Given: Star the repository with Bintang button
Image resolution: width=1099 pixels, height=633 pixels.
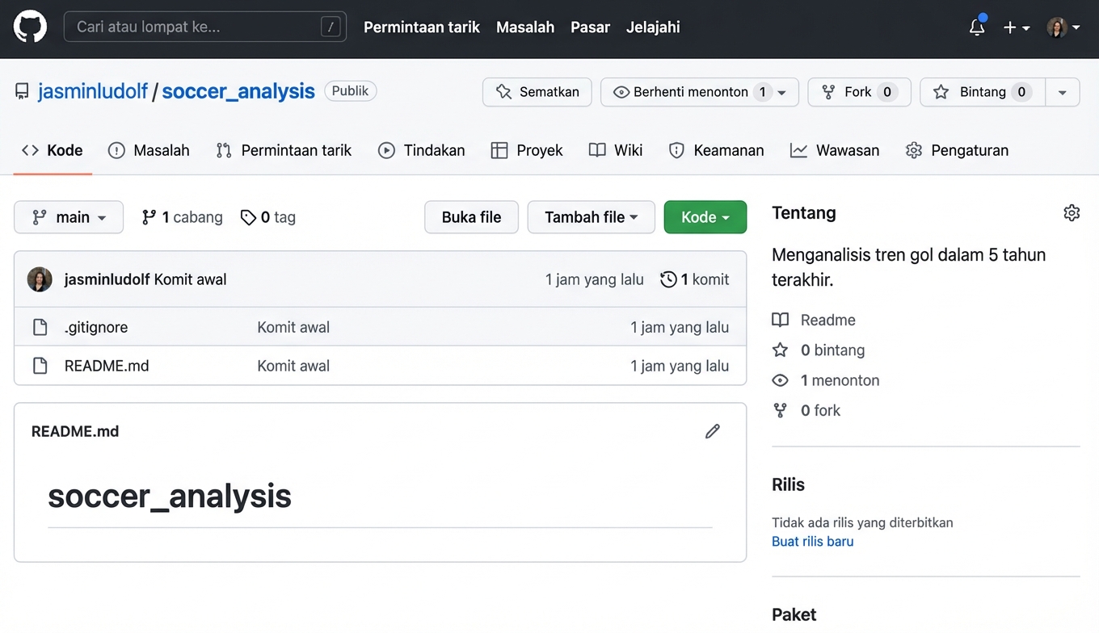Looking at the screenshot, I should click(983, 92).
